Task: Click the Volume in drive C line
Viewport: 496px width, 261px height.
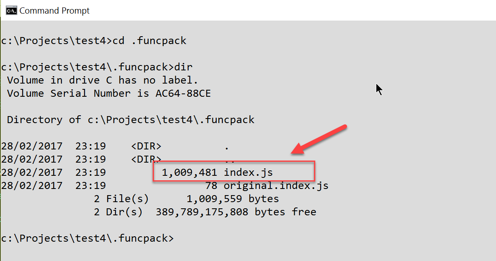Action: tap(103, 80)
